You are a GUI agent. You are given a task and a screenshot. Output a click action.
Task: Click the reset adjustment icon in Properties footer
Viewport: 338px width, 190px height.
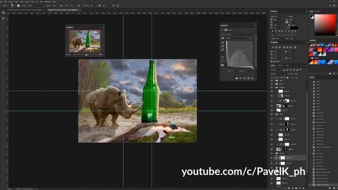click(245, 78)
